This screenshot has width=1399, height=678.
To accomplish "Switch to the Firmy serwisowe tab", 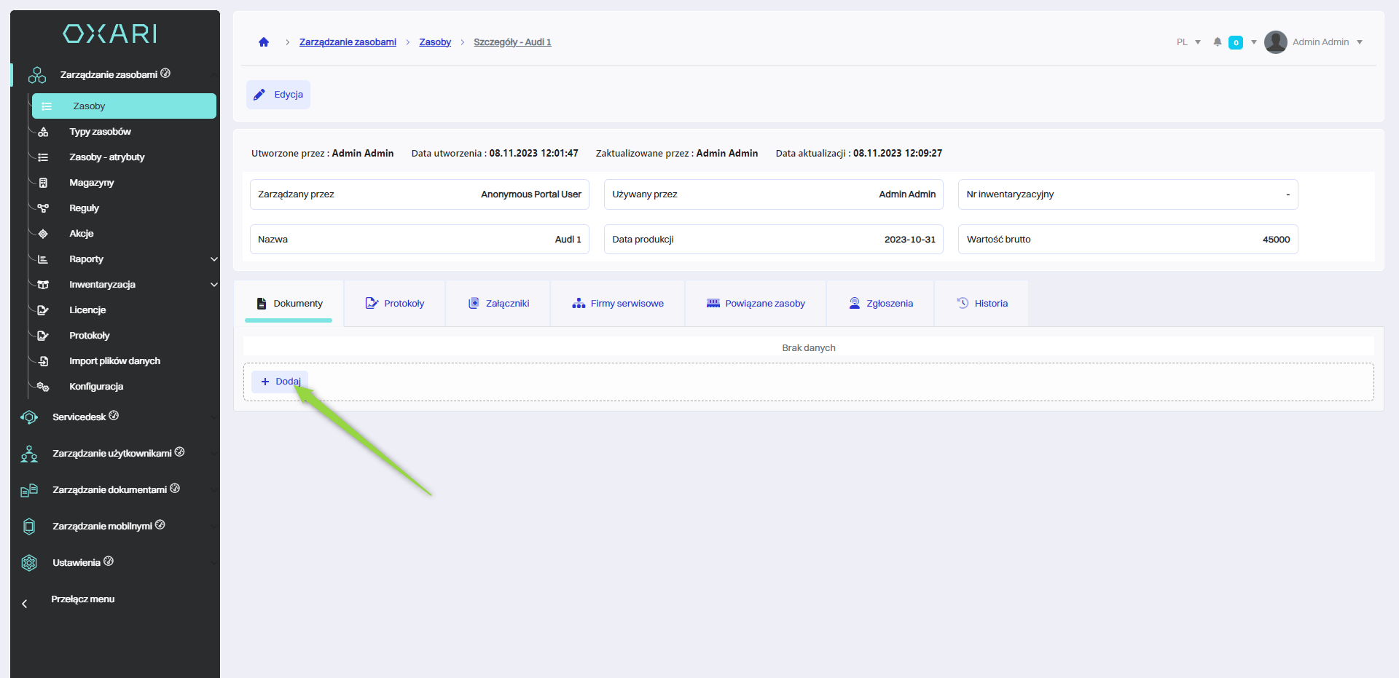I will (x=618, y=304).
